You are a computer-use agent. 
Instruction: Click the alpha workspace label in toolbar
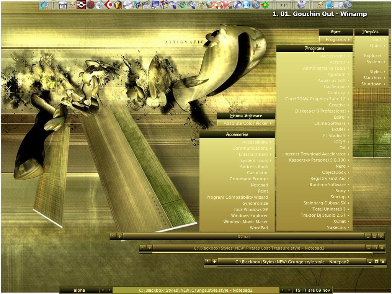click(80, 290)
